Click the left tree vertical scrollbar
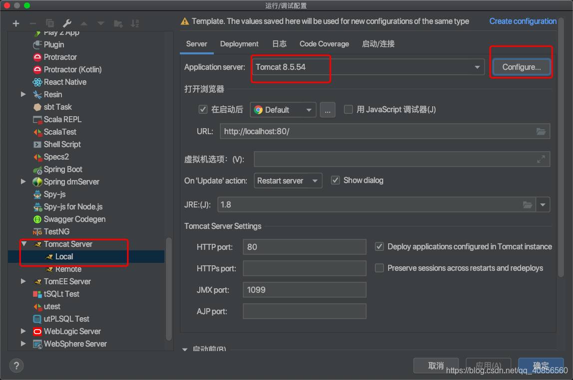 click(x=169, y=289)
